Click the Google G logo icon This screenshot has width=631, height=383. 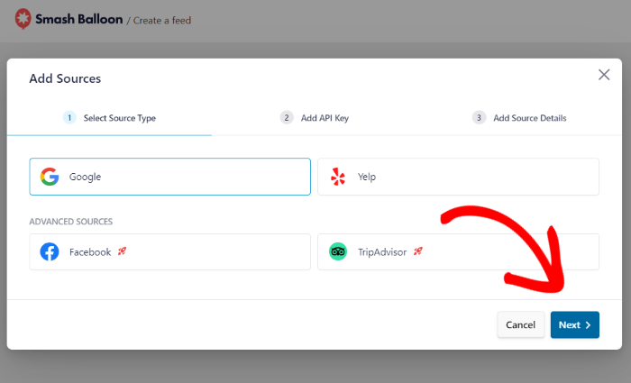coord(50,177)
